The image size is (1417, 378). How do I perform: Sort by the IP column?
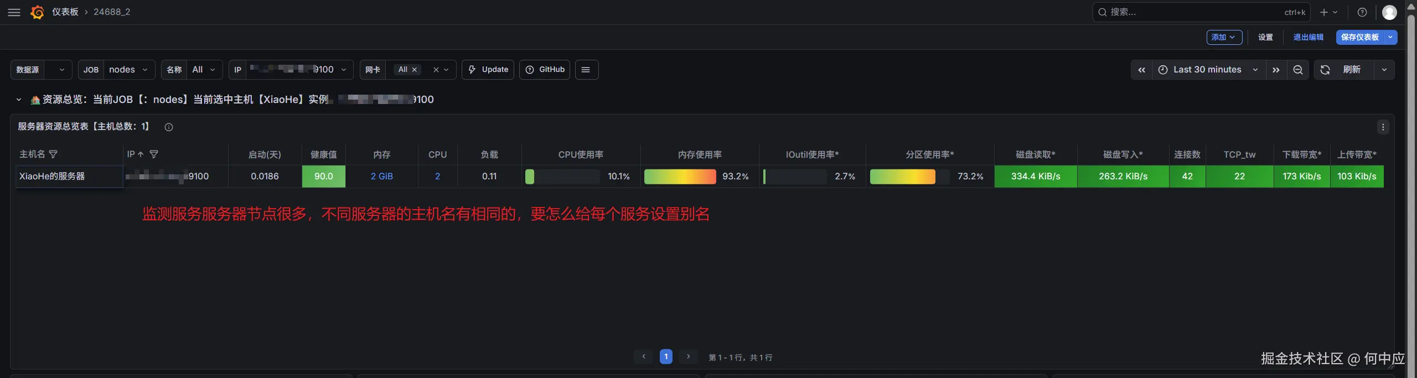(x=135, y=154)
